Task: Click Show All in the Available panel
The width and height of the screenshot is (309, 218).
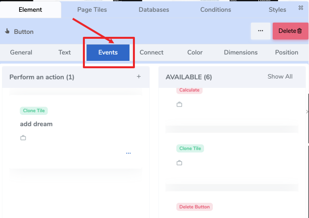Action: (x=280, y=77)
